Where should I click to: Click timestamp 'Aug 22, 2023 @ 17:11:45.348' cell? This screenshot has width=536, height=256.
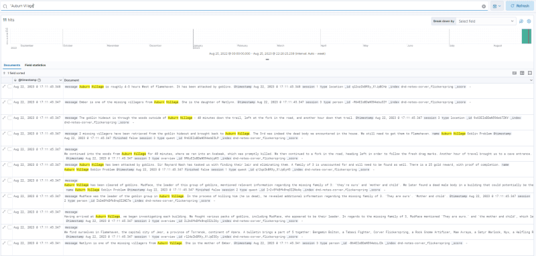[37, 87]
